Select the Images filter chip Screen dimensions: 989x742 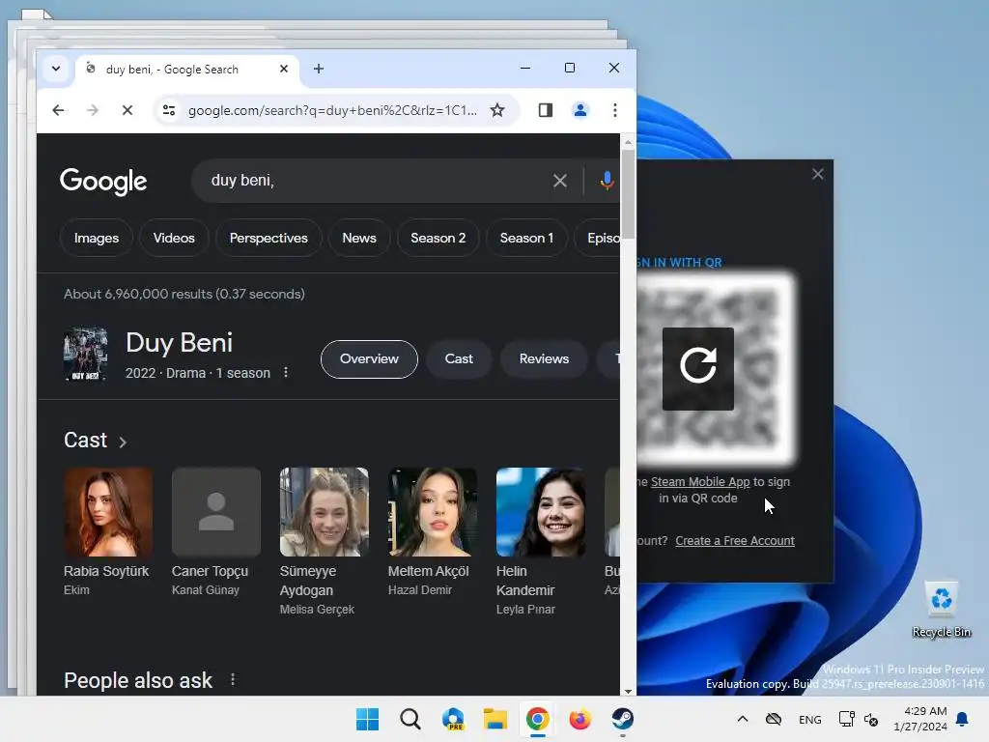click(97, 238)
